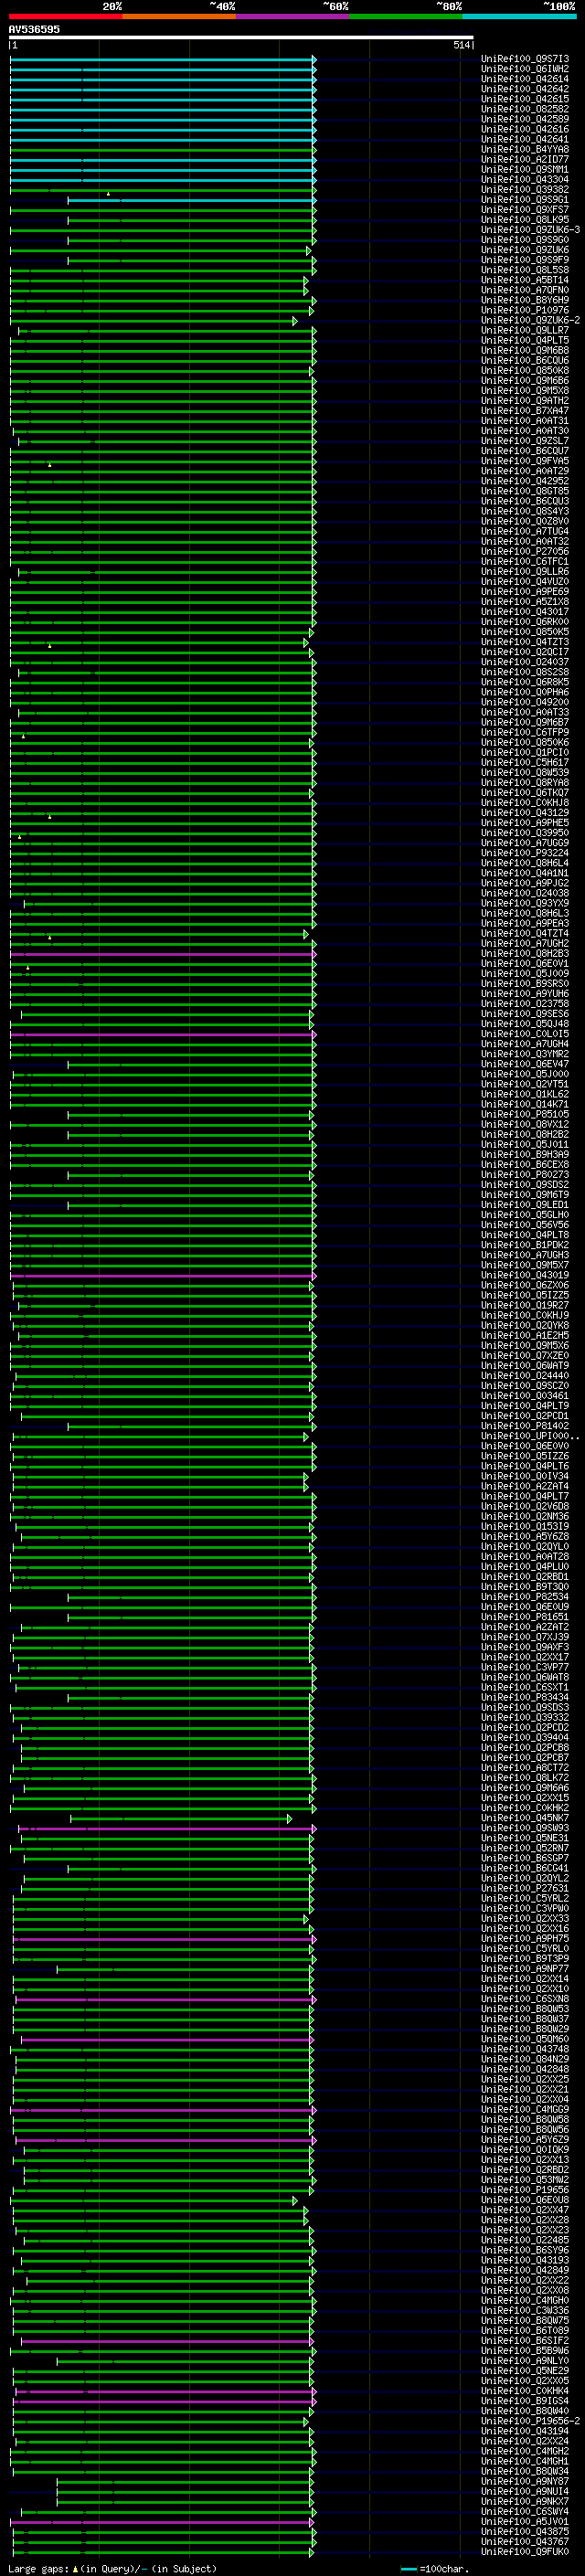Select the UniRef100_C0L0I5 label
Image resolution: width=585 pixels, height=2576 pixels.
525,1034
